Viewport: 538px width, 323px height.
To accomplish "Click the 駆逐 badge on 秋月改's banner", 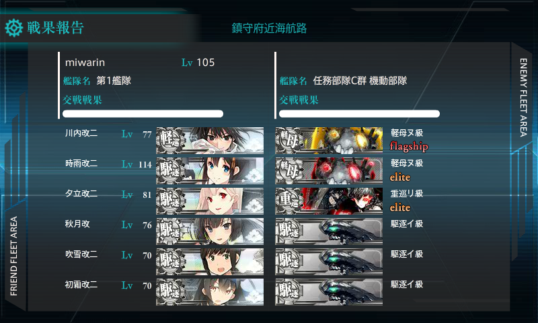I will click(171, 231).
